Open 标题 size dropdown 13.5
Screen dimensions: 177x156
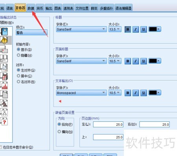(x=115, y=29)
